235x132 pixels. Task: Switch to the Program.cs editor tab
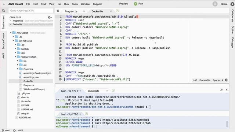tap(71, 11)
